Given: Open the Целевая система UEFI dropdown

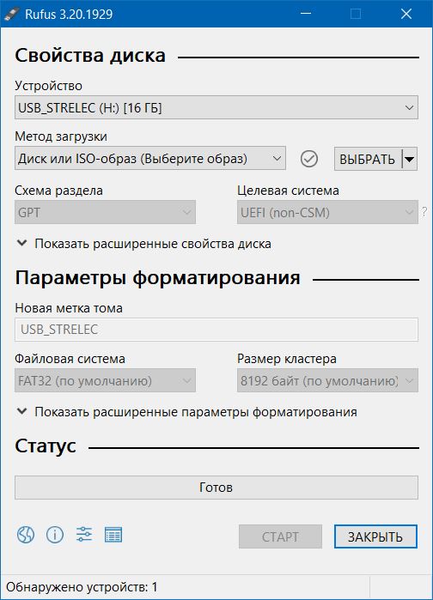Looking at the screenshot, I should tap(327, 212).
